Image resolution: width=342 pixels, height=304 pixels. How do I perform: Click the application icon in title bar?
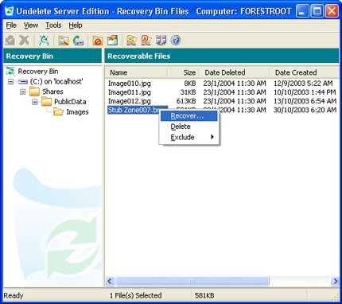pyautogui.click(x=10, y=11)
